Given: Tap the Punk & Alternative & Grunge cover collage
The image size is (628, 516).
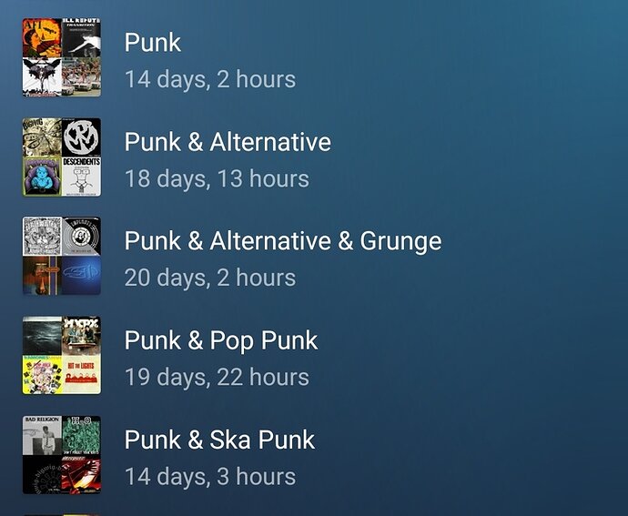Looking at the screenshot, I should click(x=62, y=256).
